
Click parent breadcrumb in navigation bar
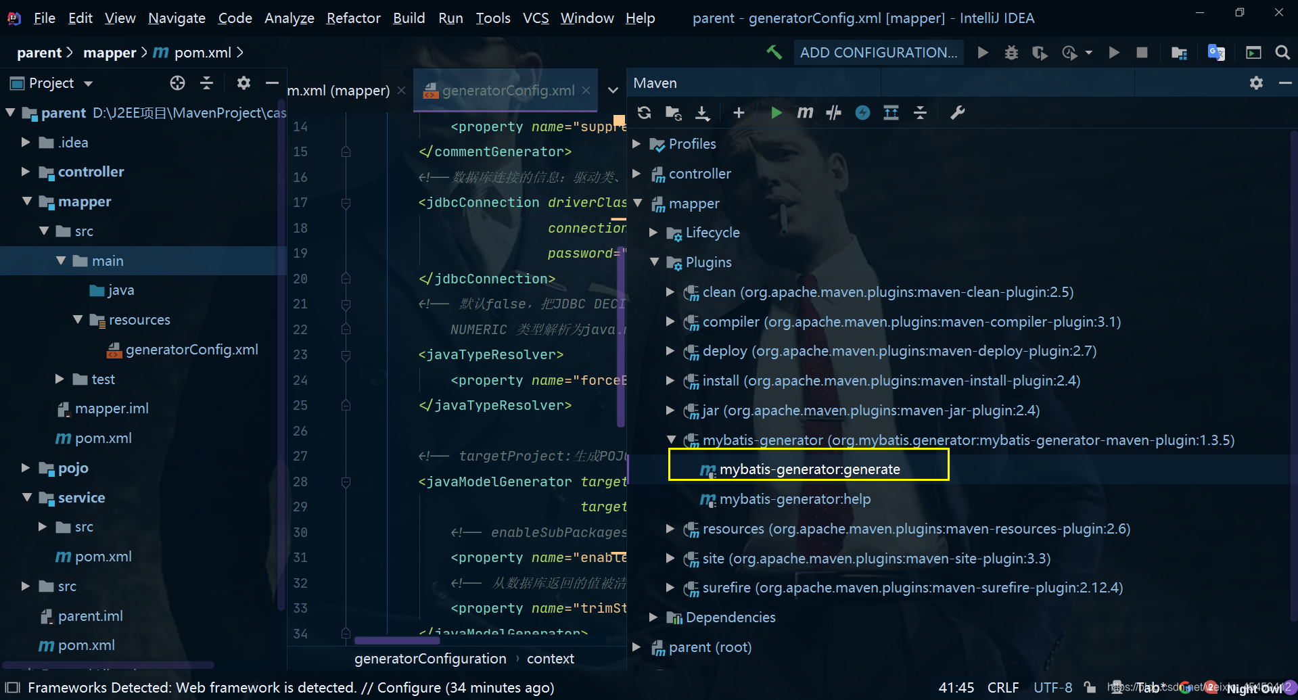coord(39,52)
